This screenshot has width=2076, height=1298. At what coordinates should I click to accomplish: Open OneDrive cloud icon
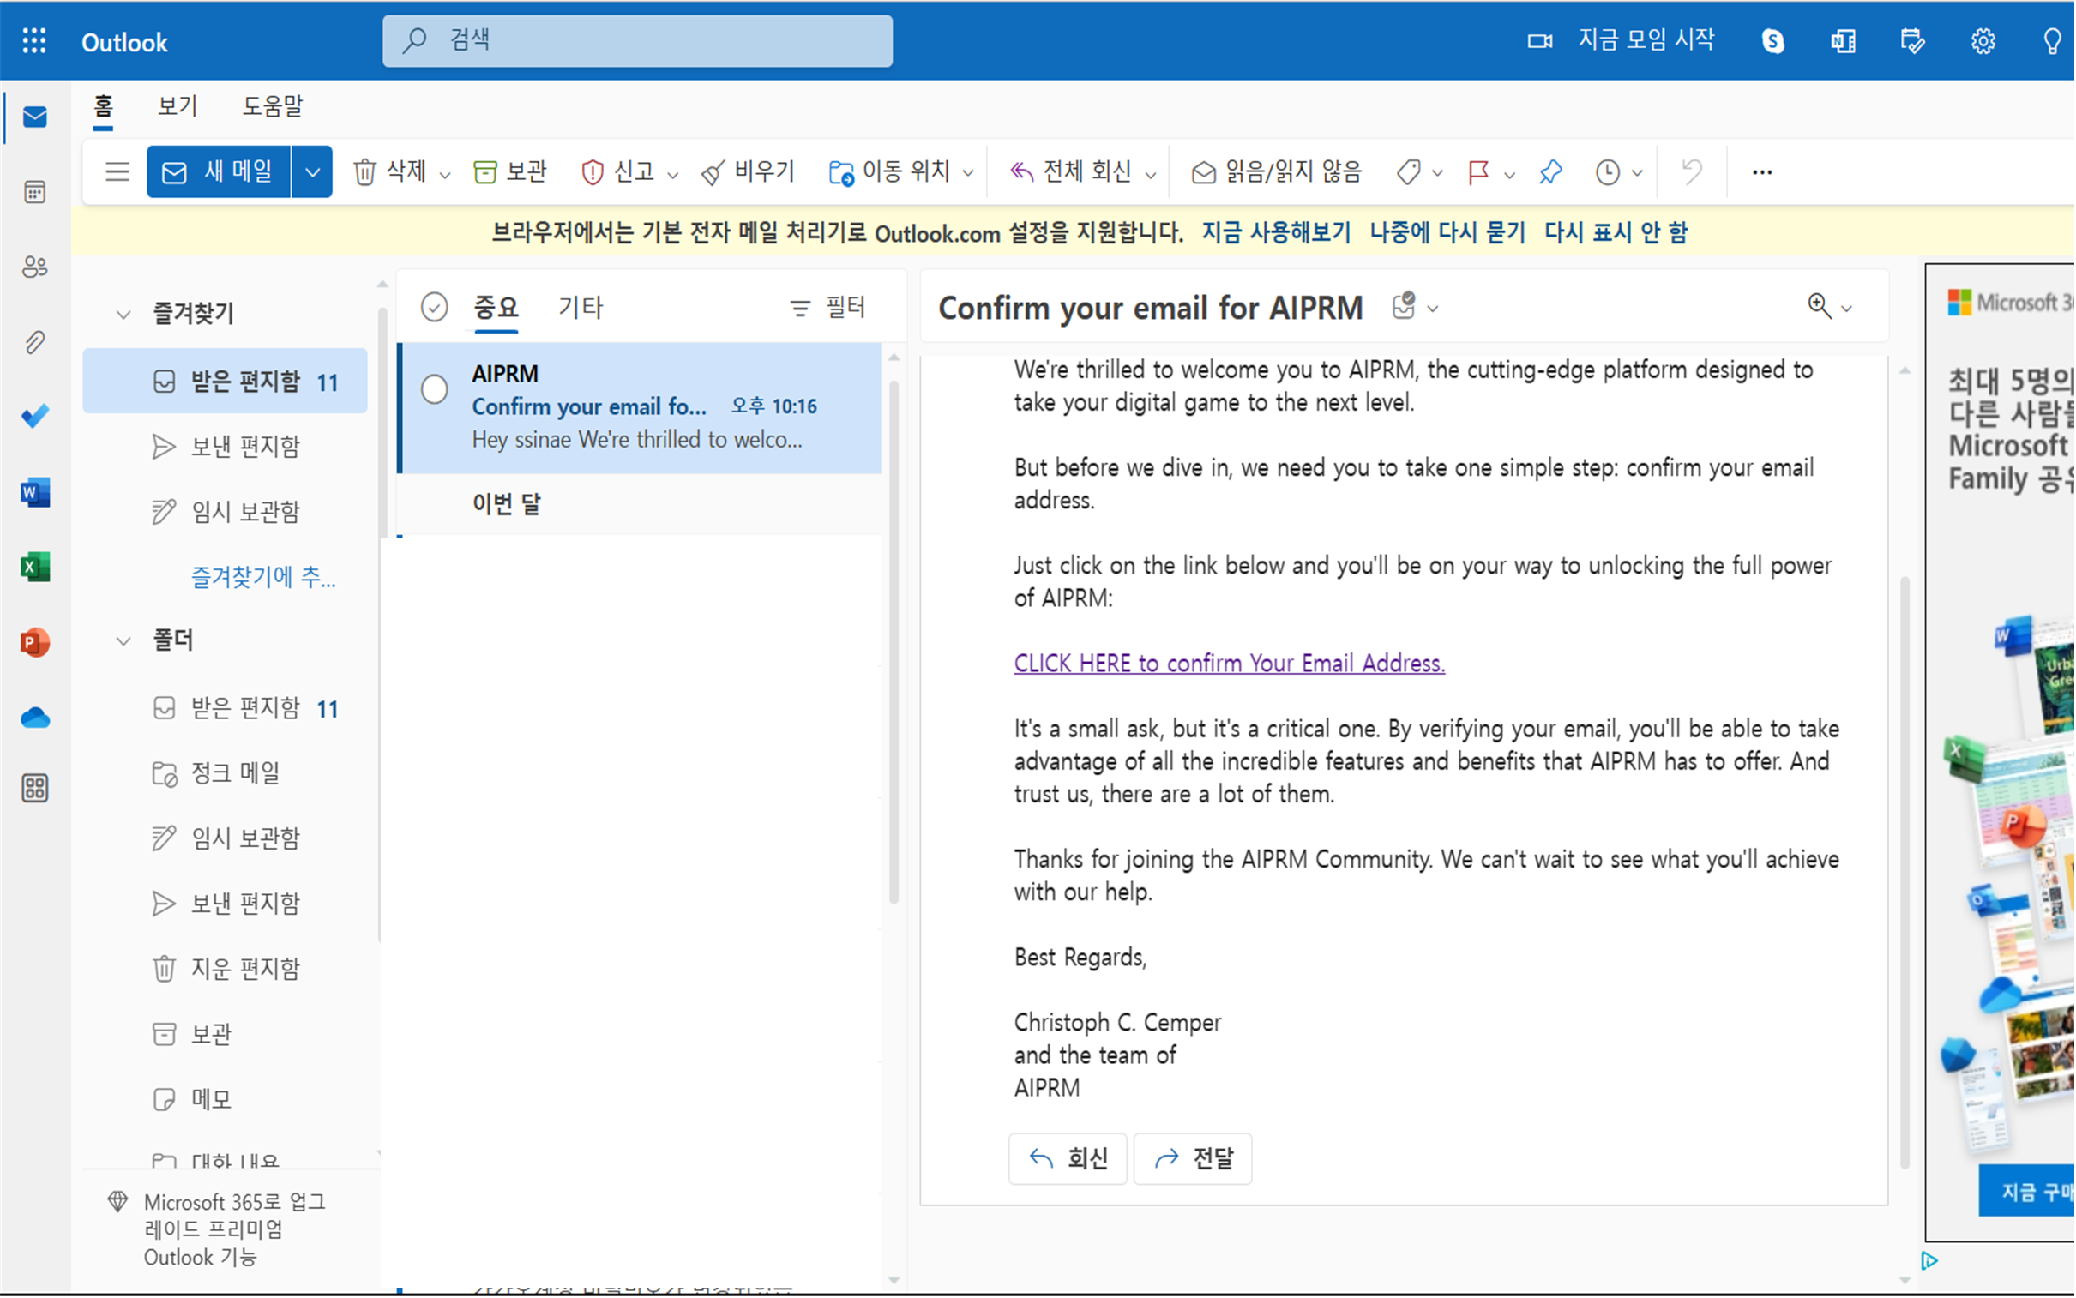point(34,718)
